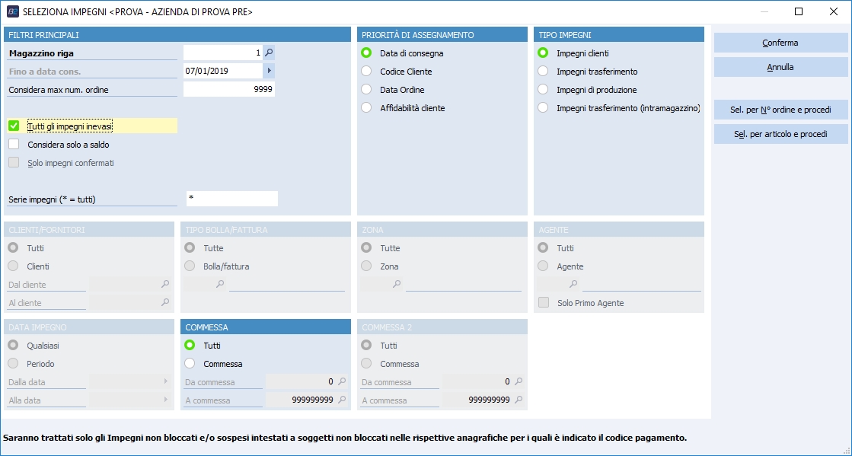Click the Da commessa lookup magnifier in Commessa
852x456 pixels.
pos(342,381)
